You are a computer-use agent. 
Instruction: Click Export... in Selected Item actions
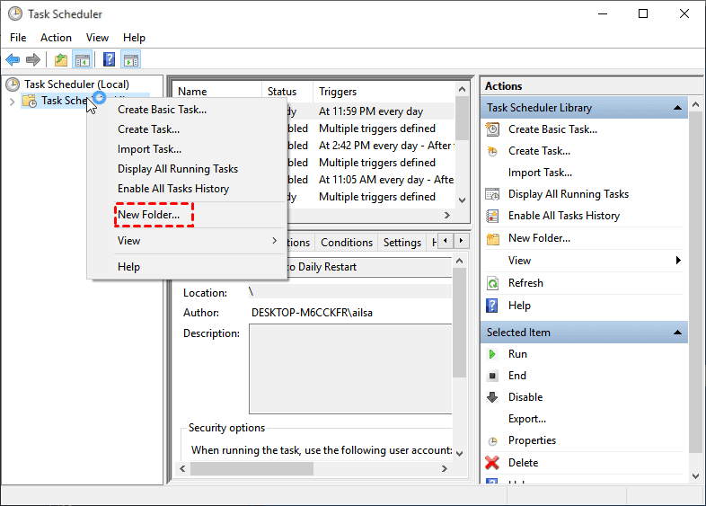tap(526, 419)
